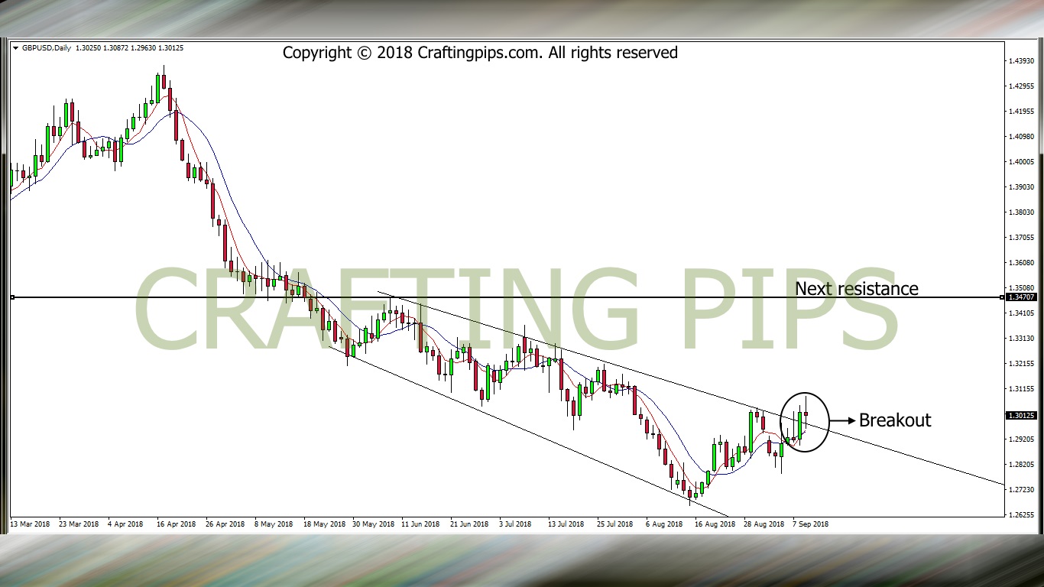
Task: Click the 1.27230 price scale value
Action: pos(1022,489)
